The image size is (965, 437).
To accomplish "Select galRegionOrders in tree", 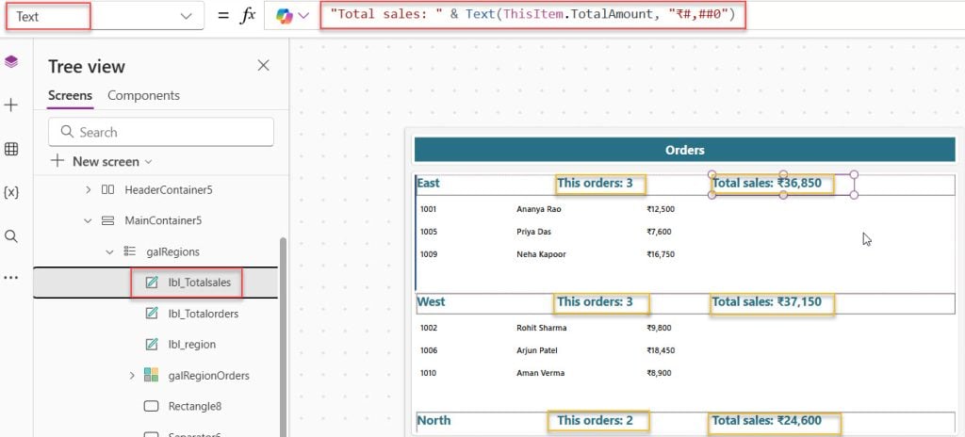I will (208, 376).
